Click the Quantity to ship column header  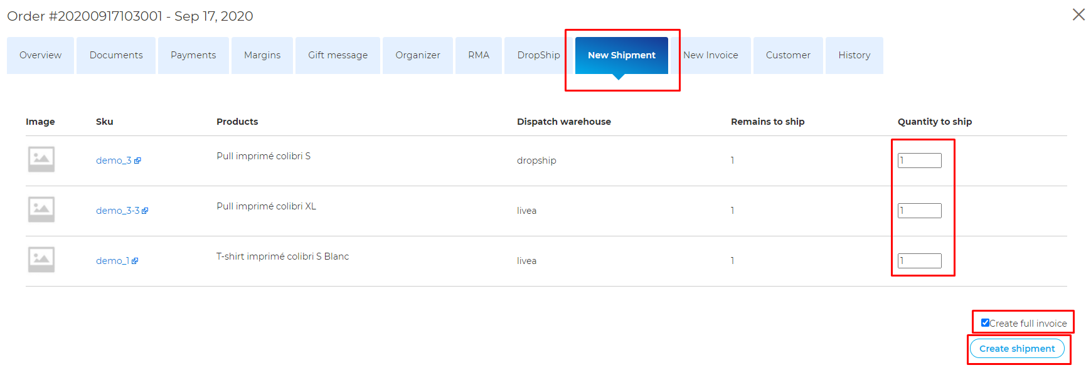[935, 122]
